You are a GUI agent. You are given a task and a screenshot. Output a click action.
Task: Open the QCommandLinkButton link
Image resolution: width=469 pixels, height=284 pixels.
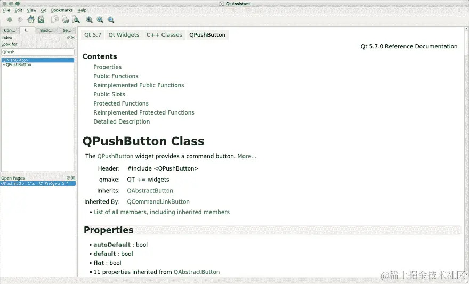(x=158, y=202)
